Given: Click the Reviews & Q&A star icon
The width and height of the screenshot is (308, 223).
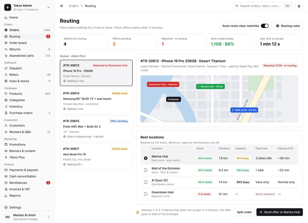Looking at the screenshot, I should [x=6, y=132].
